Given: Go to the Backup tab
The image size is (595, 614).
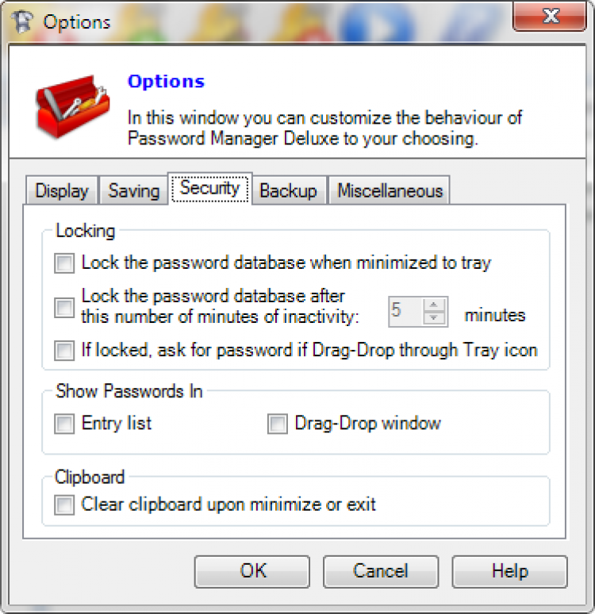Looking at the screenshot, I should 288,191.
